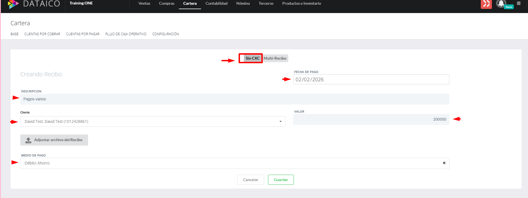Open the Flujo de Caja Operativo tab
528x198 pixels.
126,34
